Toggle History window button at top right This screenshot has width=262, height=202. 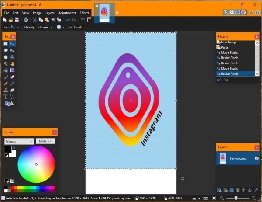click(231, 12)
